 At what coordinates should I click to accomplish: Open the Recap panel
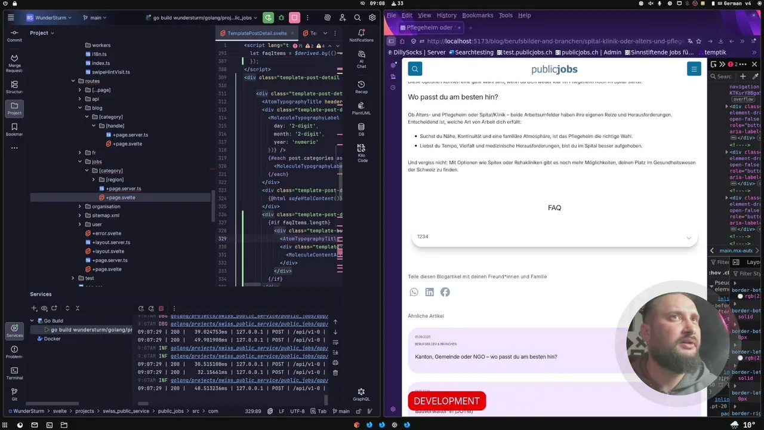[x=361, y=87]
